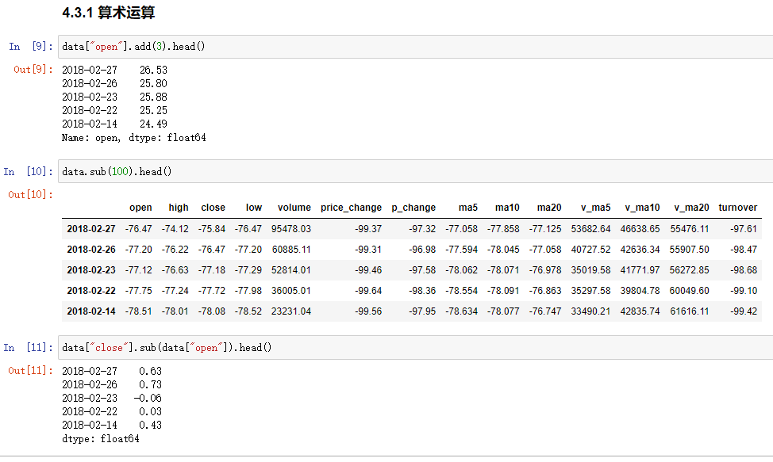Click Out[11] value 0.63
The height and width of the screenshot is (462, 773).
150,371
